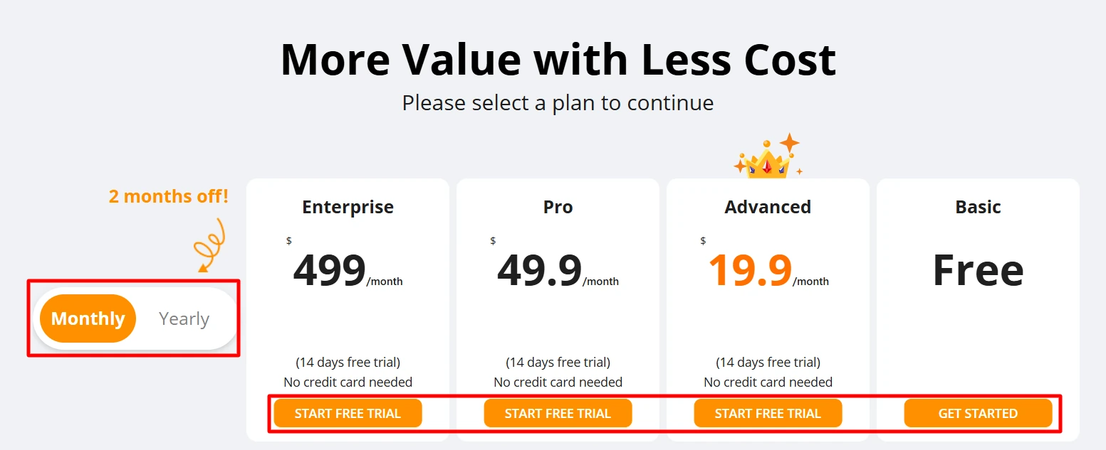Viewport: 1106px width, 450px height.
Task: Click the 2 months off promotional label
Action: (168, 196)
